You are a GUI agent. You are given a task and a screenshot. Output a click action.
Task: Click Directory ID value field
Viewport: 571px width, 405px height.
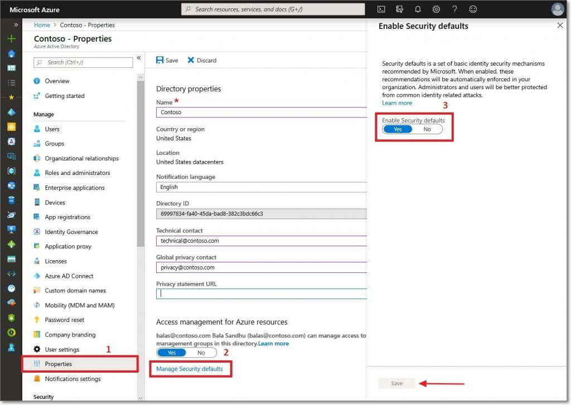click(262, 213)
